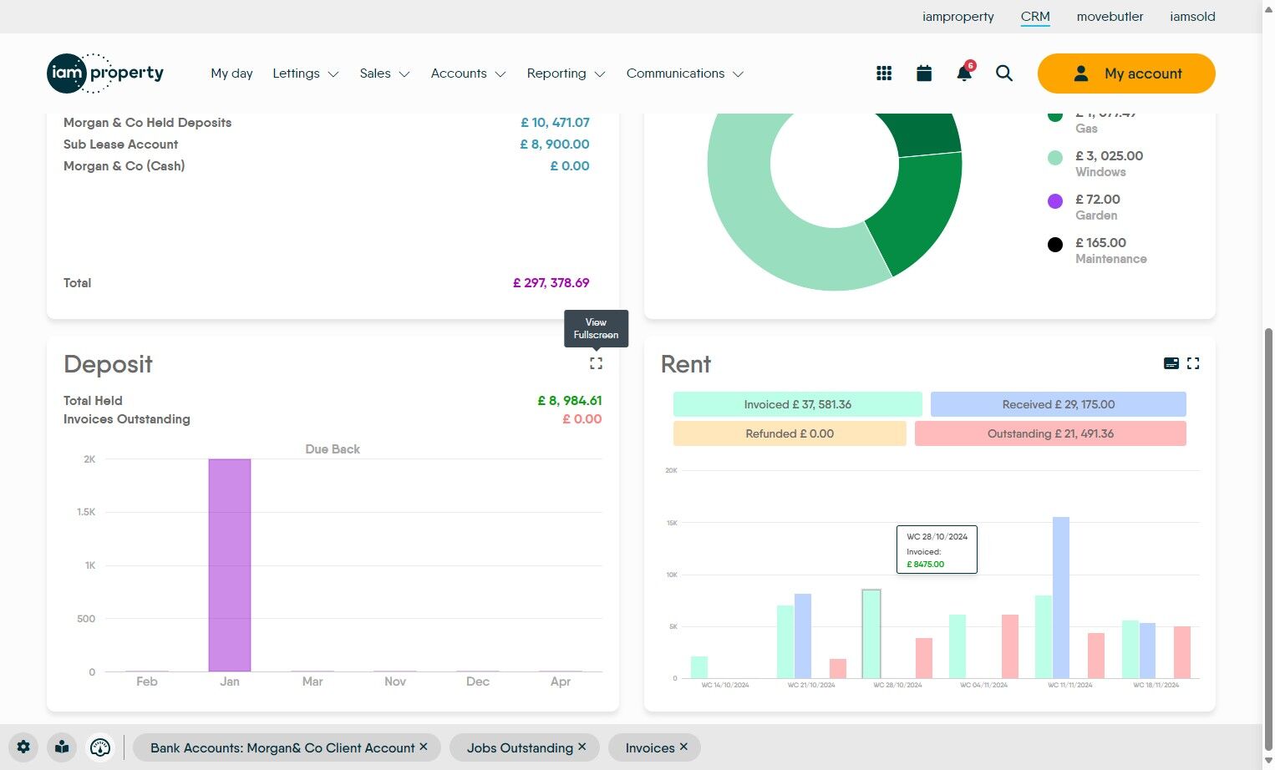Viewport: 1275px width, 770px height.
Task: Toggle the Received £29,175.00 series
Action: 1059,404
